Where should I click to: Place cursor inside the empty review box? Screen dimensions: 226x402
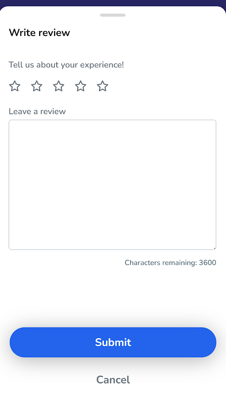(x=112, y=185)
